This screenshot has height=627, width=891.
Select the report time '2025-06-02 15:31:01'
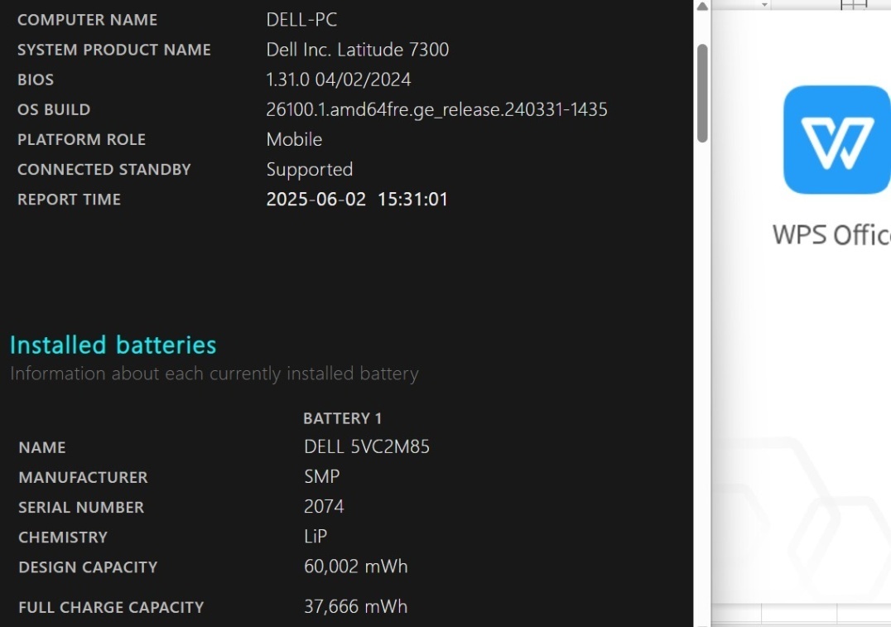click(357, 200)
